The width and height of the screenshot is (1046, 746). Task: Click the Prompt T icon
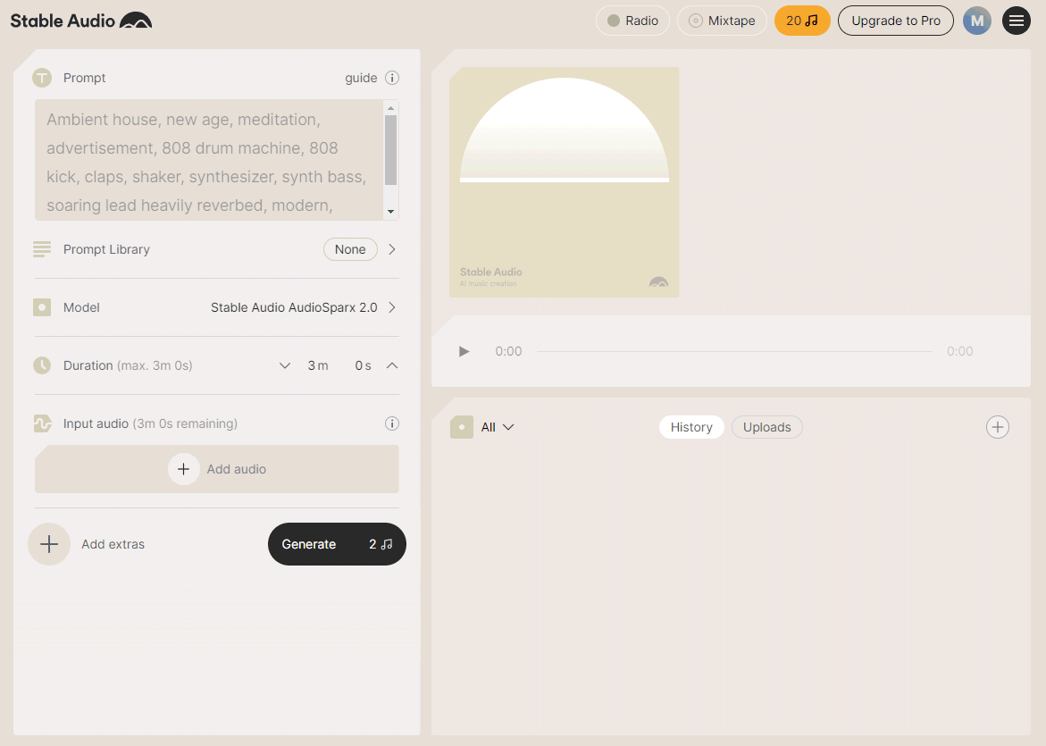[42, 78]
